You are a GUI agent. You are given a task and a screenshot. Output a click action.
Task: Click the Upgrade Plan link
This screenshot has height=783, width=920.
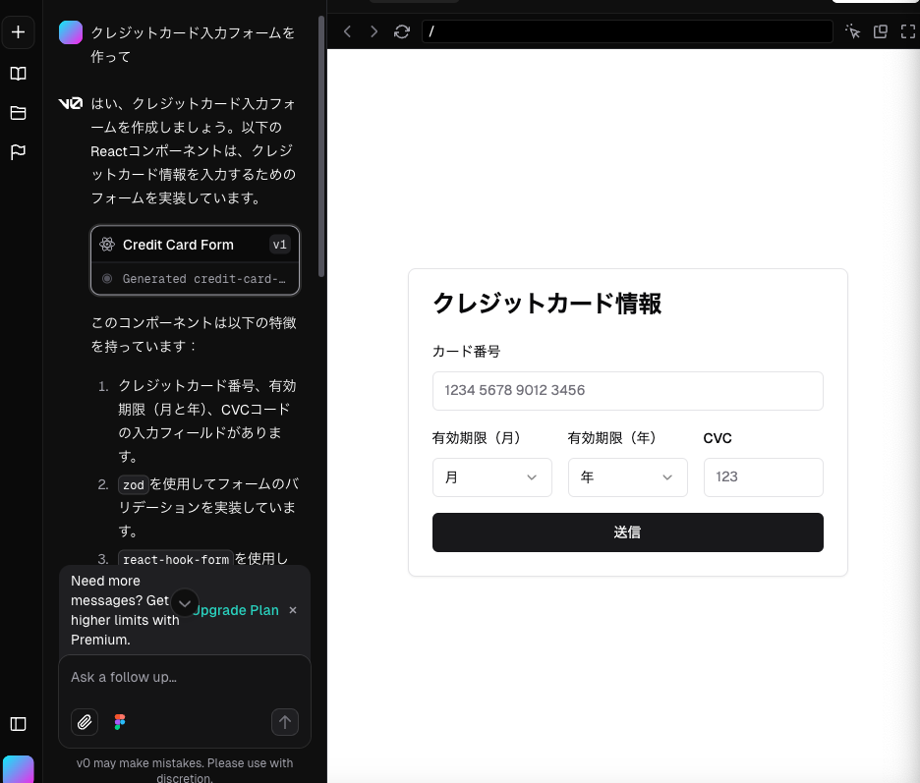pyautogui.click(x=237, y=610)
